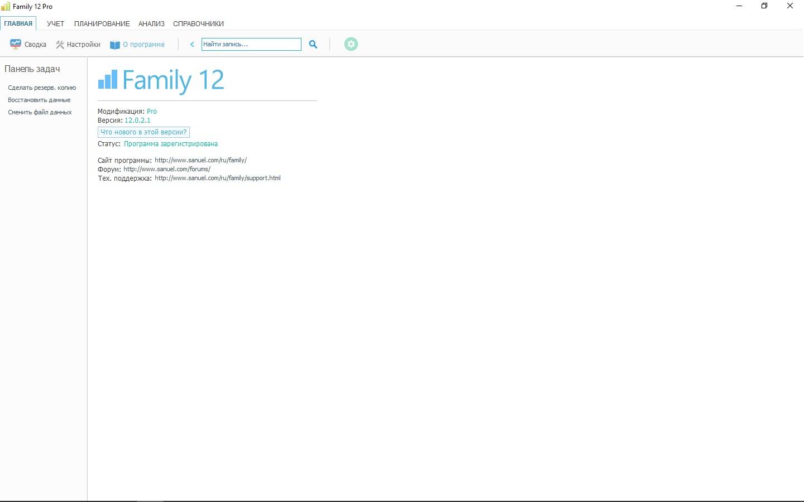
Task: Restore down the Family 12 Pro window
Action: (764, 6)
